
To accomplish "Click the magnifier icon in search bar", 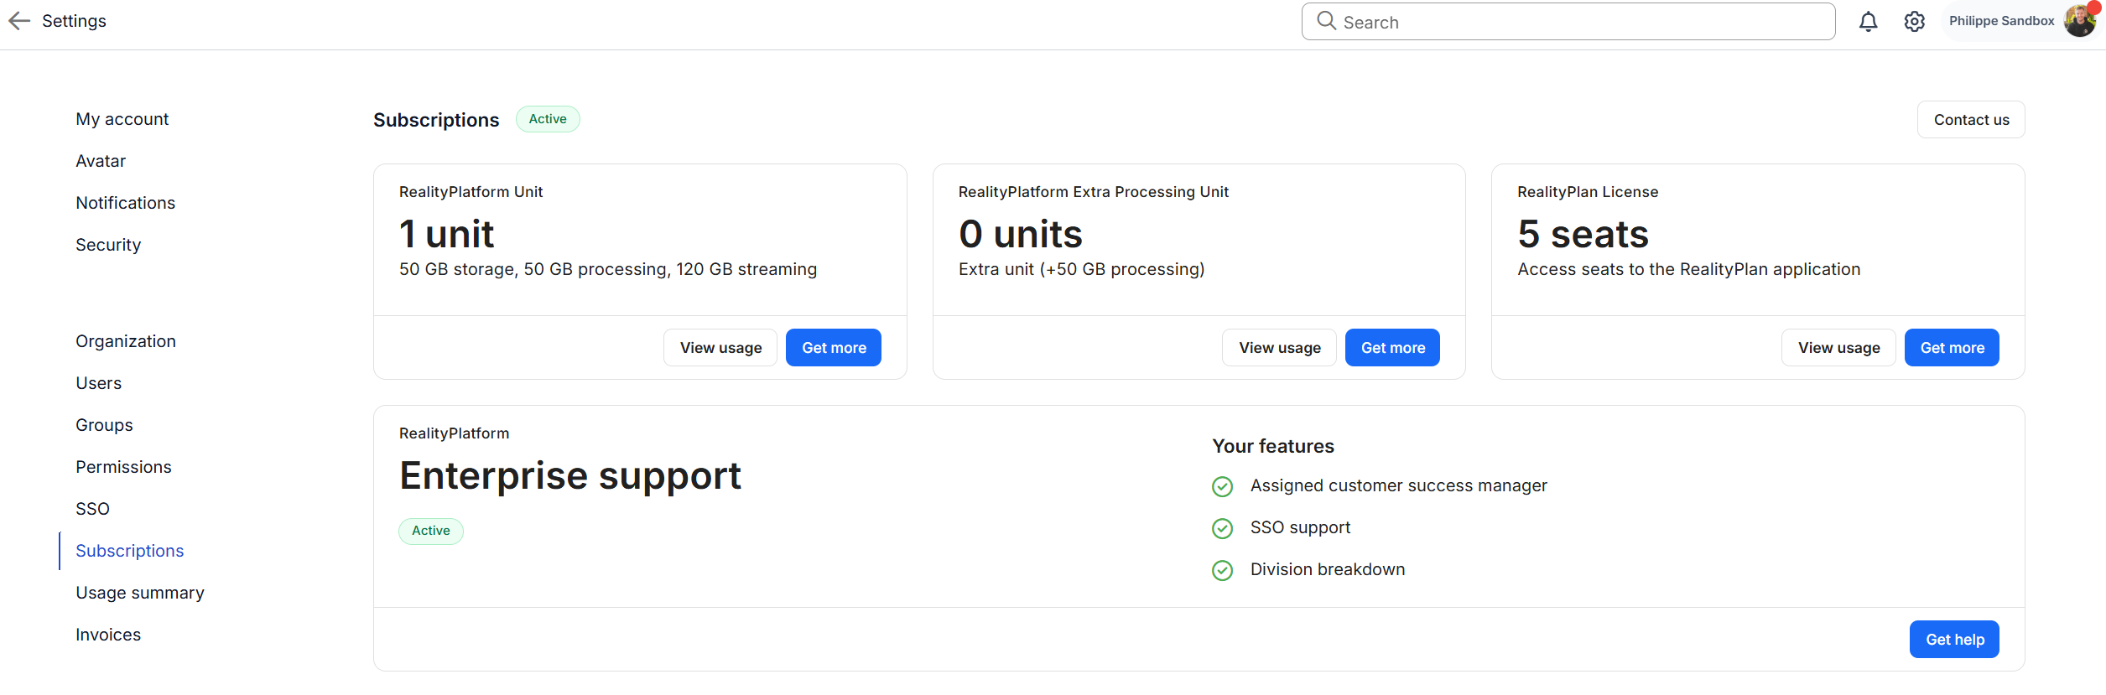I will coord(1326,21).
